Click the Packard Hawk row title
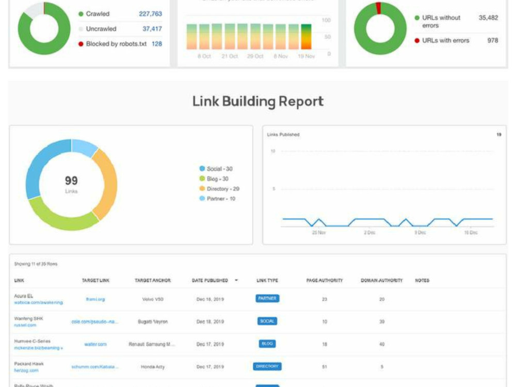The width and height of the screenshot is (516, 387). [29, 364]
